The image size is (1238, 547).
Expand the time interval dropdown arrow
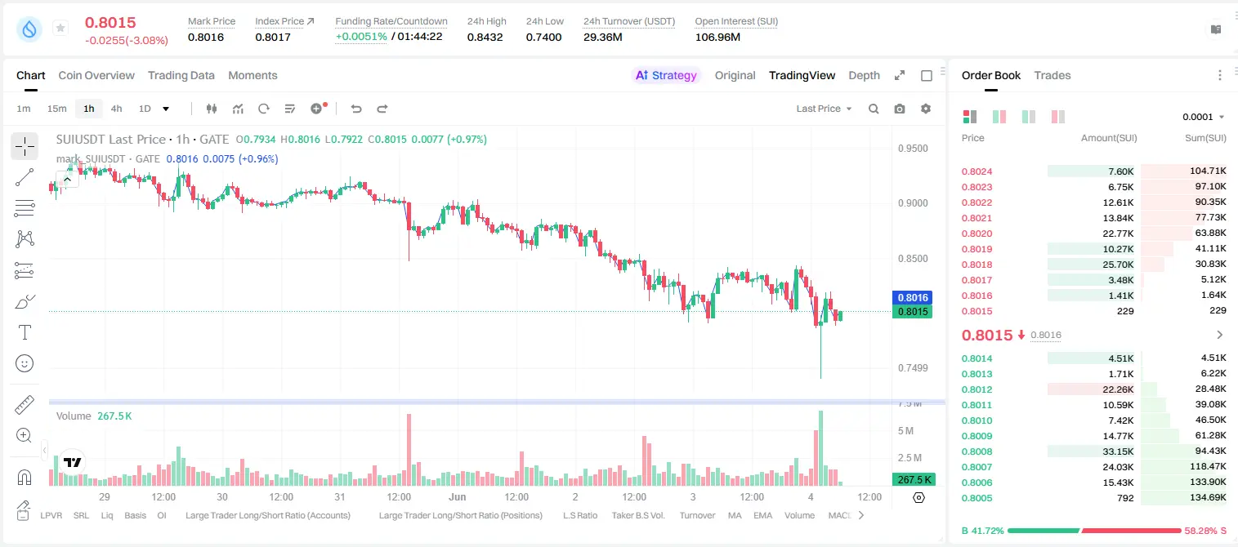pos(166,109)
